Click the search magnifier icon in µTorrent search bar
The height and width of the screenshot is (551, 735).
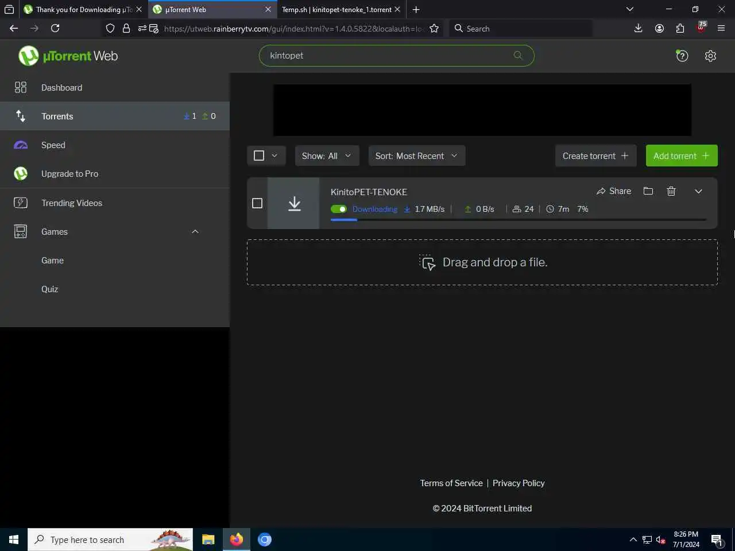pyautogui.click(x=518, y=55)
